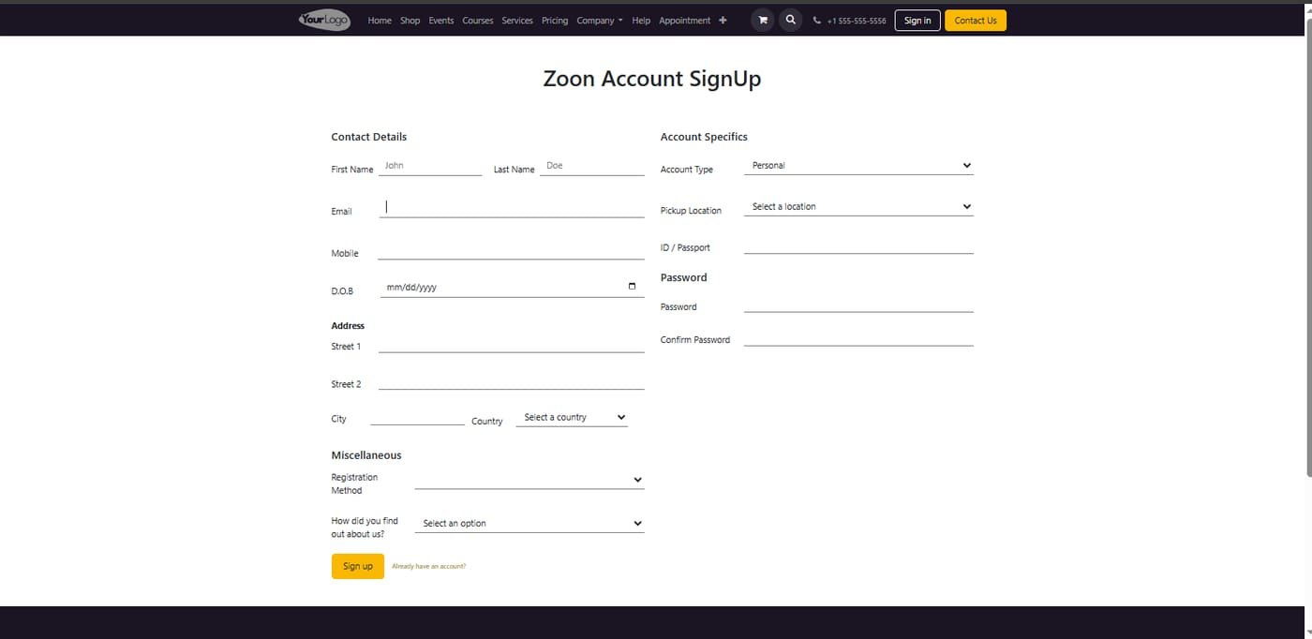Open the Help menu item
Image resolution: width=1312 pixels, height=639 pixels.
pyautogui.click(x=641, y=21)
